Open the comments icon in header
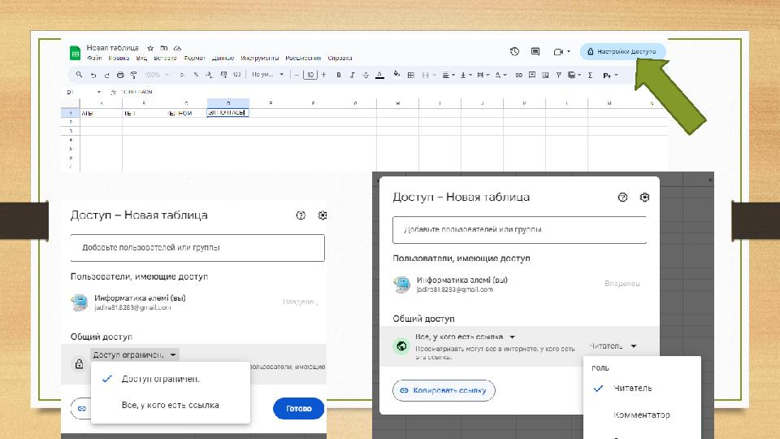 click(x=535, y=52)
